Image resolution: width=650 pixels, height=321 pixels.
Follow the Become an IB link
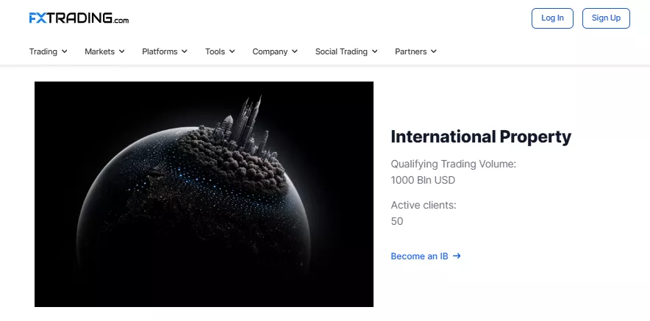pyautogui.click(x=426, y=256)
